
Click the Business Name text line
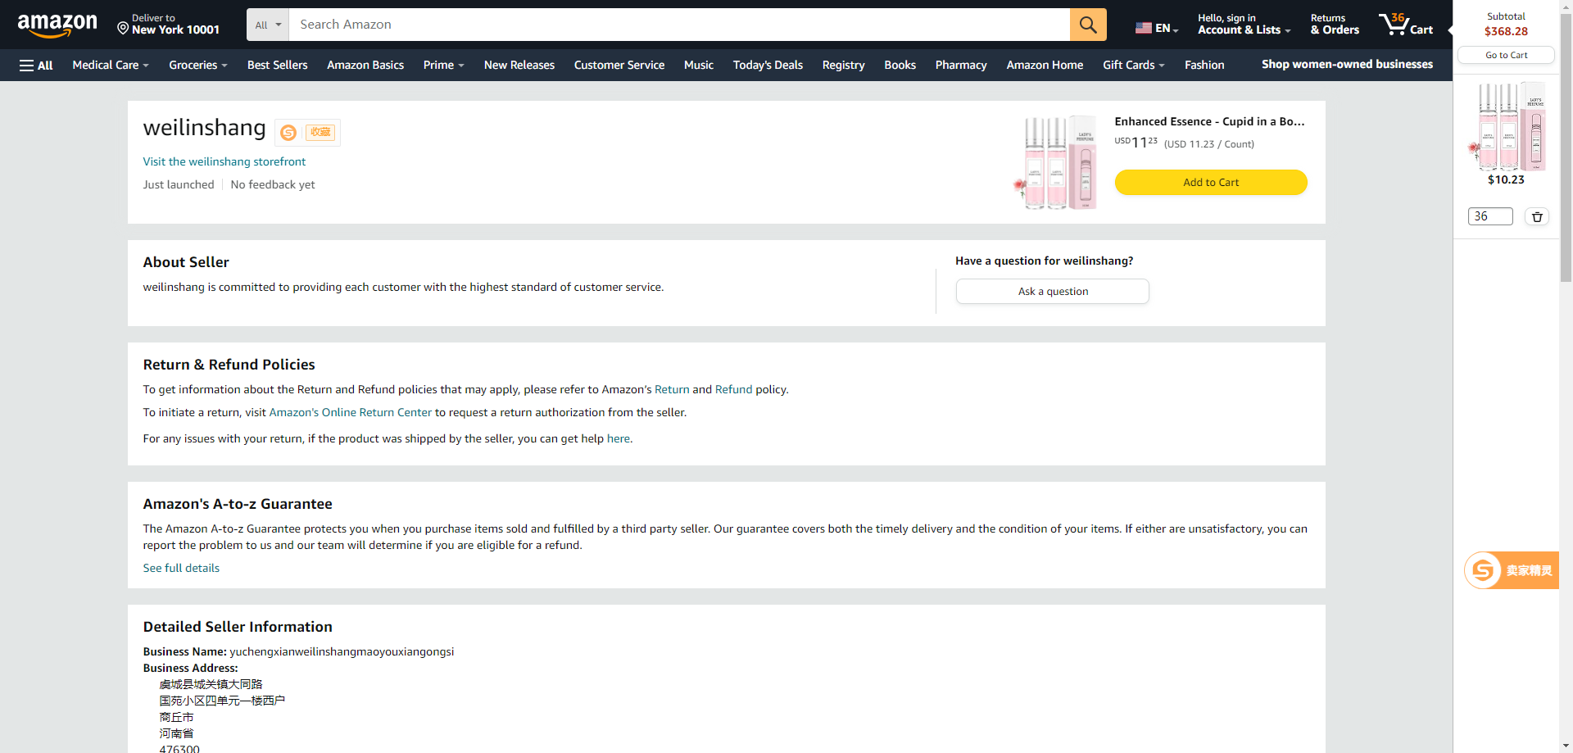click(x=298, y=651)
